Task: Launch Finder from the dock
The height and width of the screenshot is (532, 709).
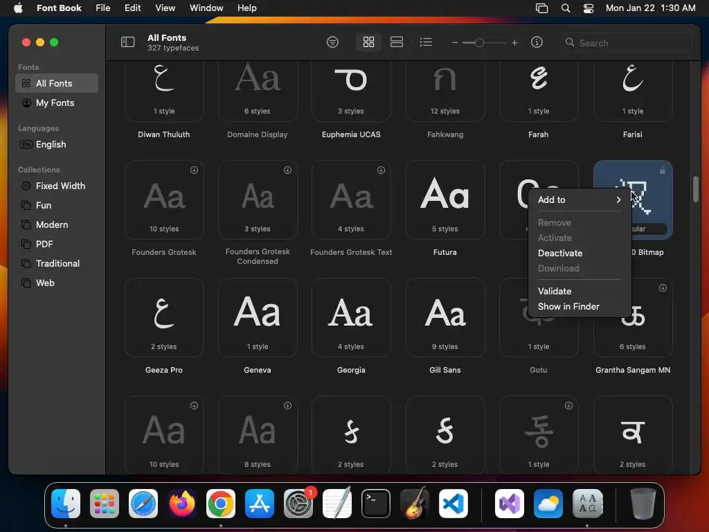Action: click(66, 504)
